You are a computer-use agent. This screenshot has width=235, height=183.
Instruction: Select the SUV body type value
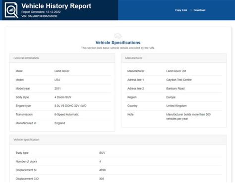click(x=102, y=153)
